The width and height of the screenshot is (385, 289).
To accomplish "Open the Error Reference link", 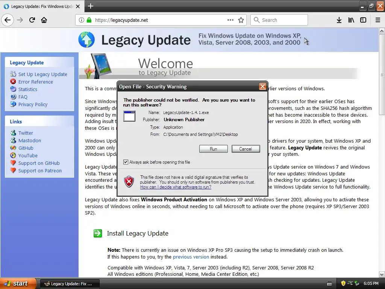I will pos(36,82).
